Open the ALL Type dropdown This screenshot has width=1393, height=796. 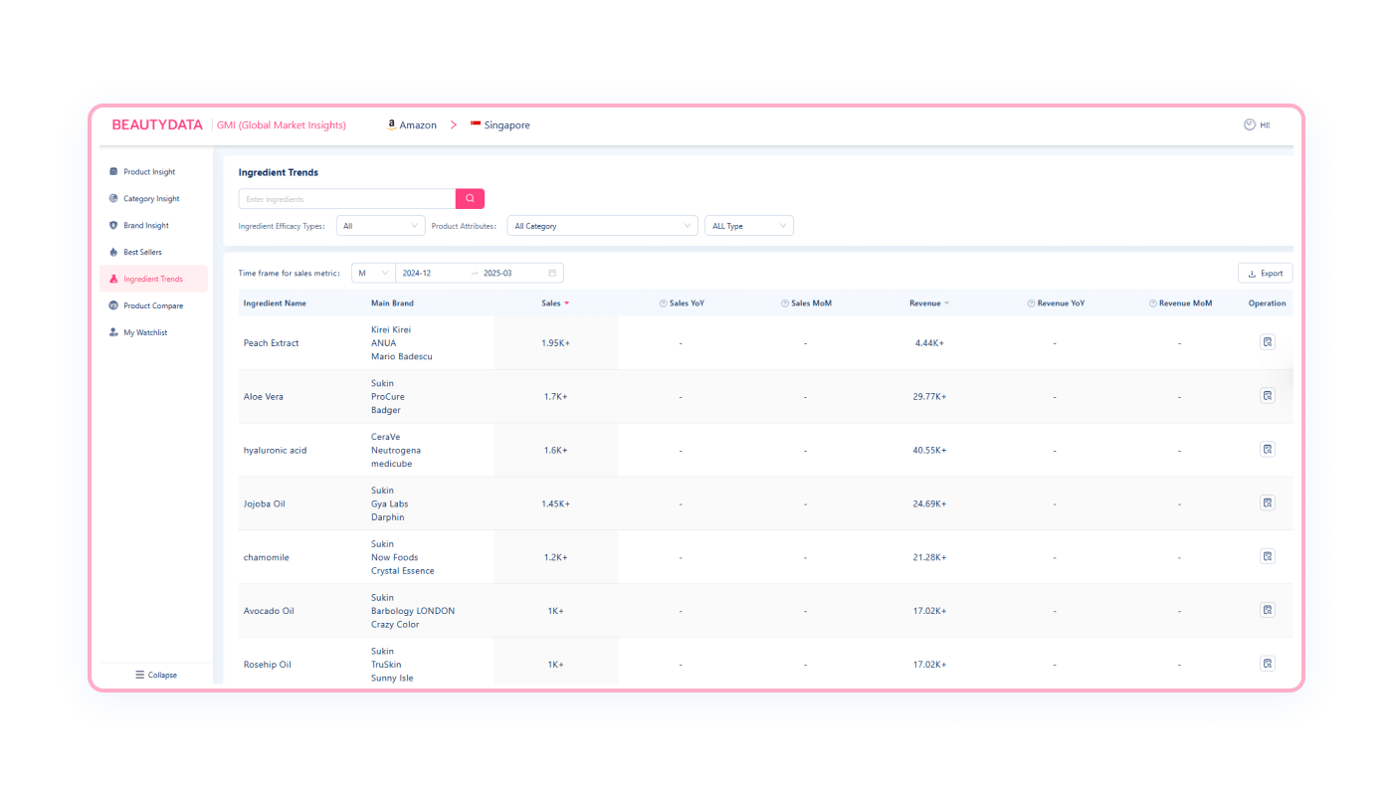coord(749,226)
